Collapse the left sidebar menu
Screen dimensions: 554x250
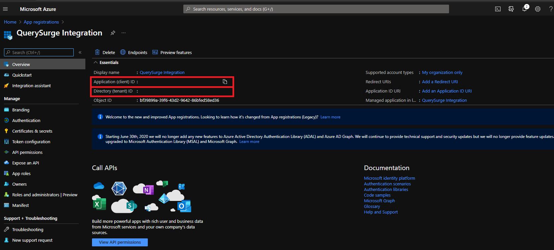pyautogui.click(x=80, y=52)
